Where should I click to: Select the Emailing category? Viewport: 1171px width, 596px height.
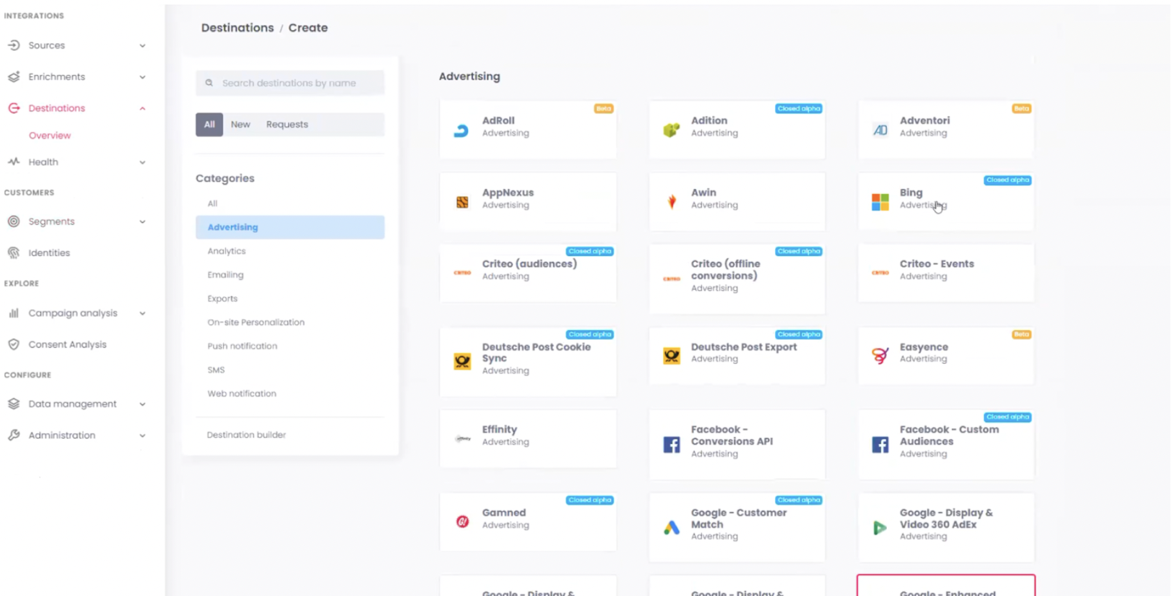(225, 275)
